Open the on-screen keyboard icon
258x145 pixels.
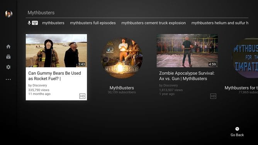[35, 23]
